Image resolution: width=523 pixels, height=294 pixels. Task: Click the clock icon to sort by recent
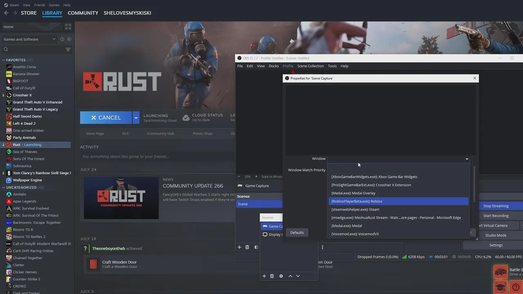[62, 39]
